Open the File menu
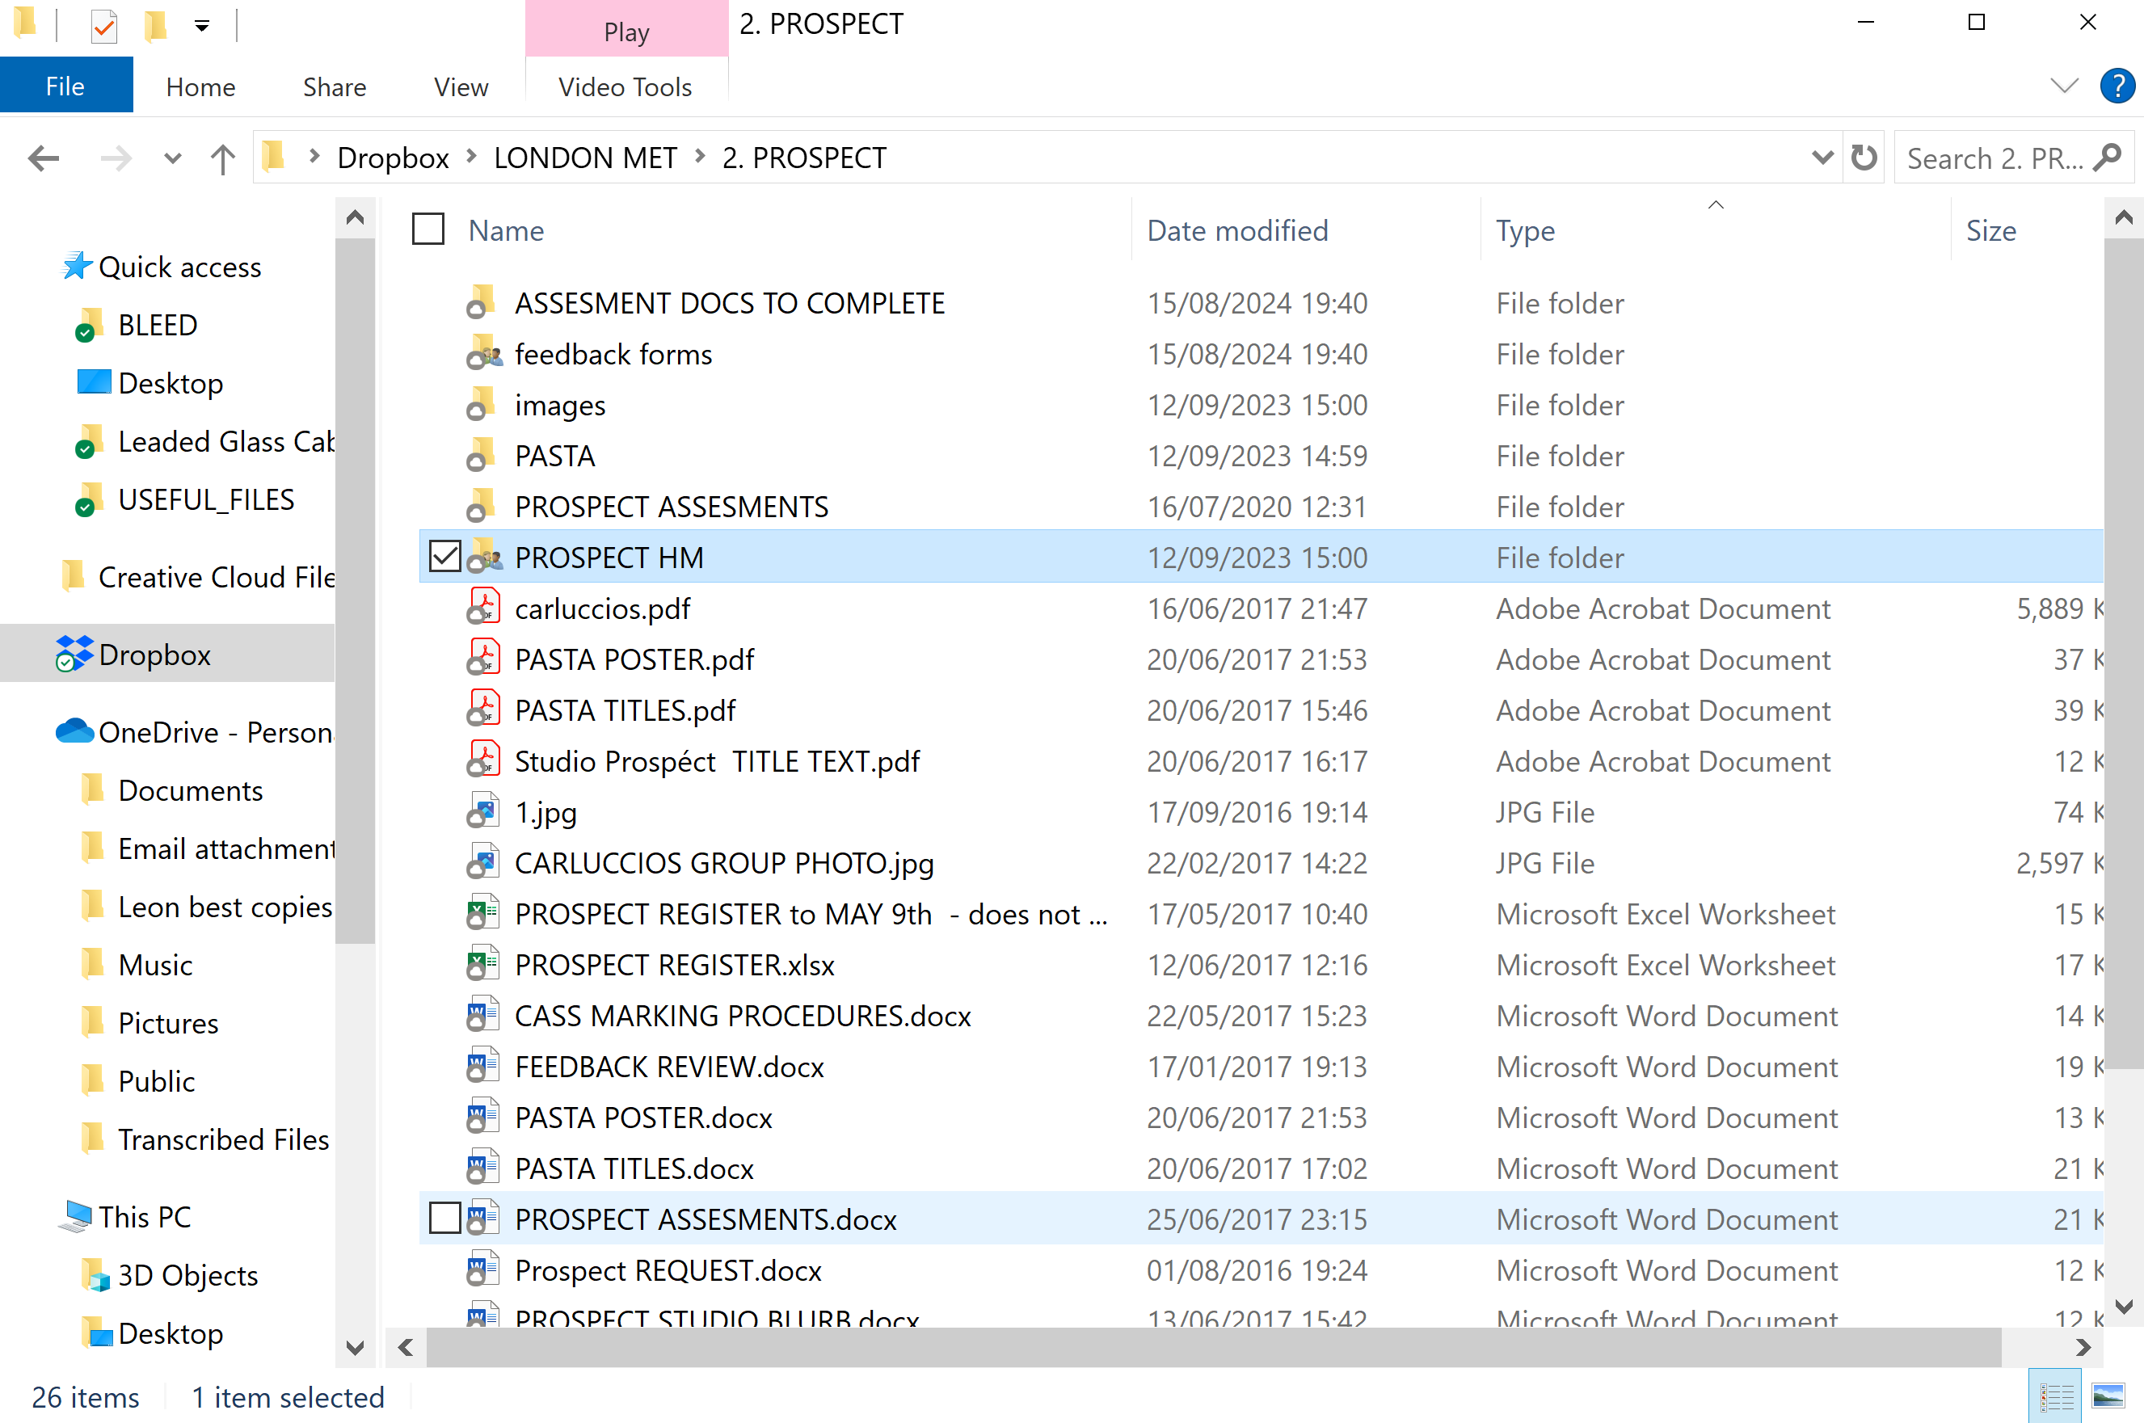This screenshot has width=2144, height=1423. point(65,86)
